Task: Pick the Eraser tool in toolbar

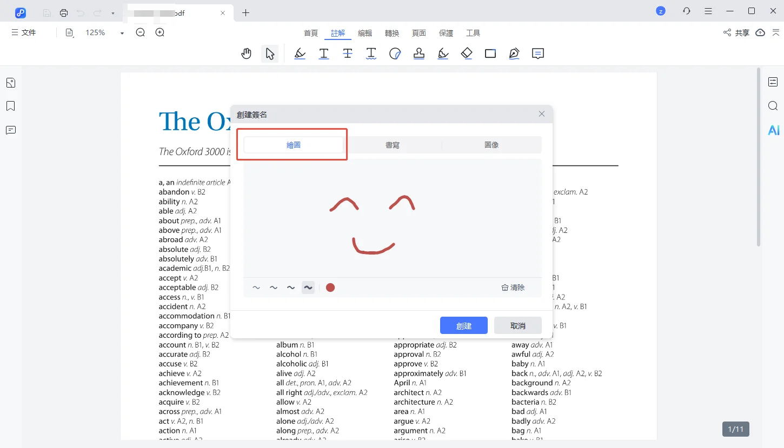Action: [467, 54]
